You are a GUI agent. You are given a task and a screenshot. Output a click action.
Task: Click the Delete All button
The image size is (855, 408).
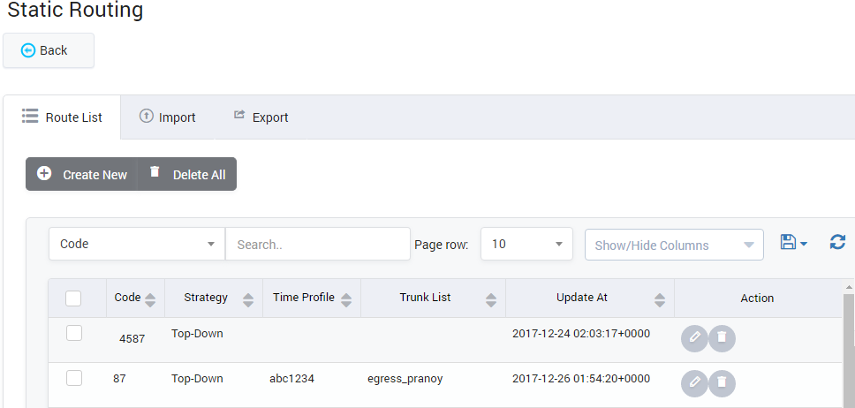[187, 175]
